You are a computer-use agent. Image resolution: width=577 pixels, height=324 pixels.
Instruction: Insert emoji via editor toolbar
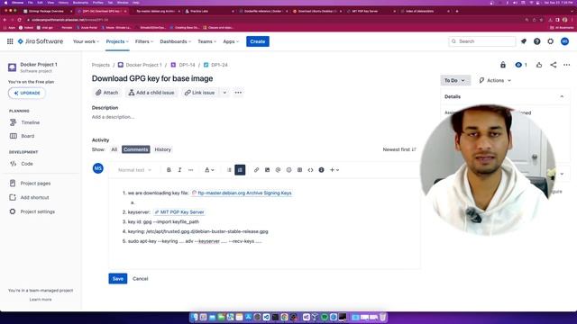point(288,170)
